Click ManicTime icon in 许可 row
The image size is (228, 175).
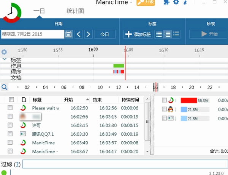pos(23,125)
